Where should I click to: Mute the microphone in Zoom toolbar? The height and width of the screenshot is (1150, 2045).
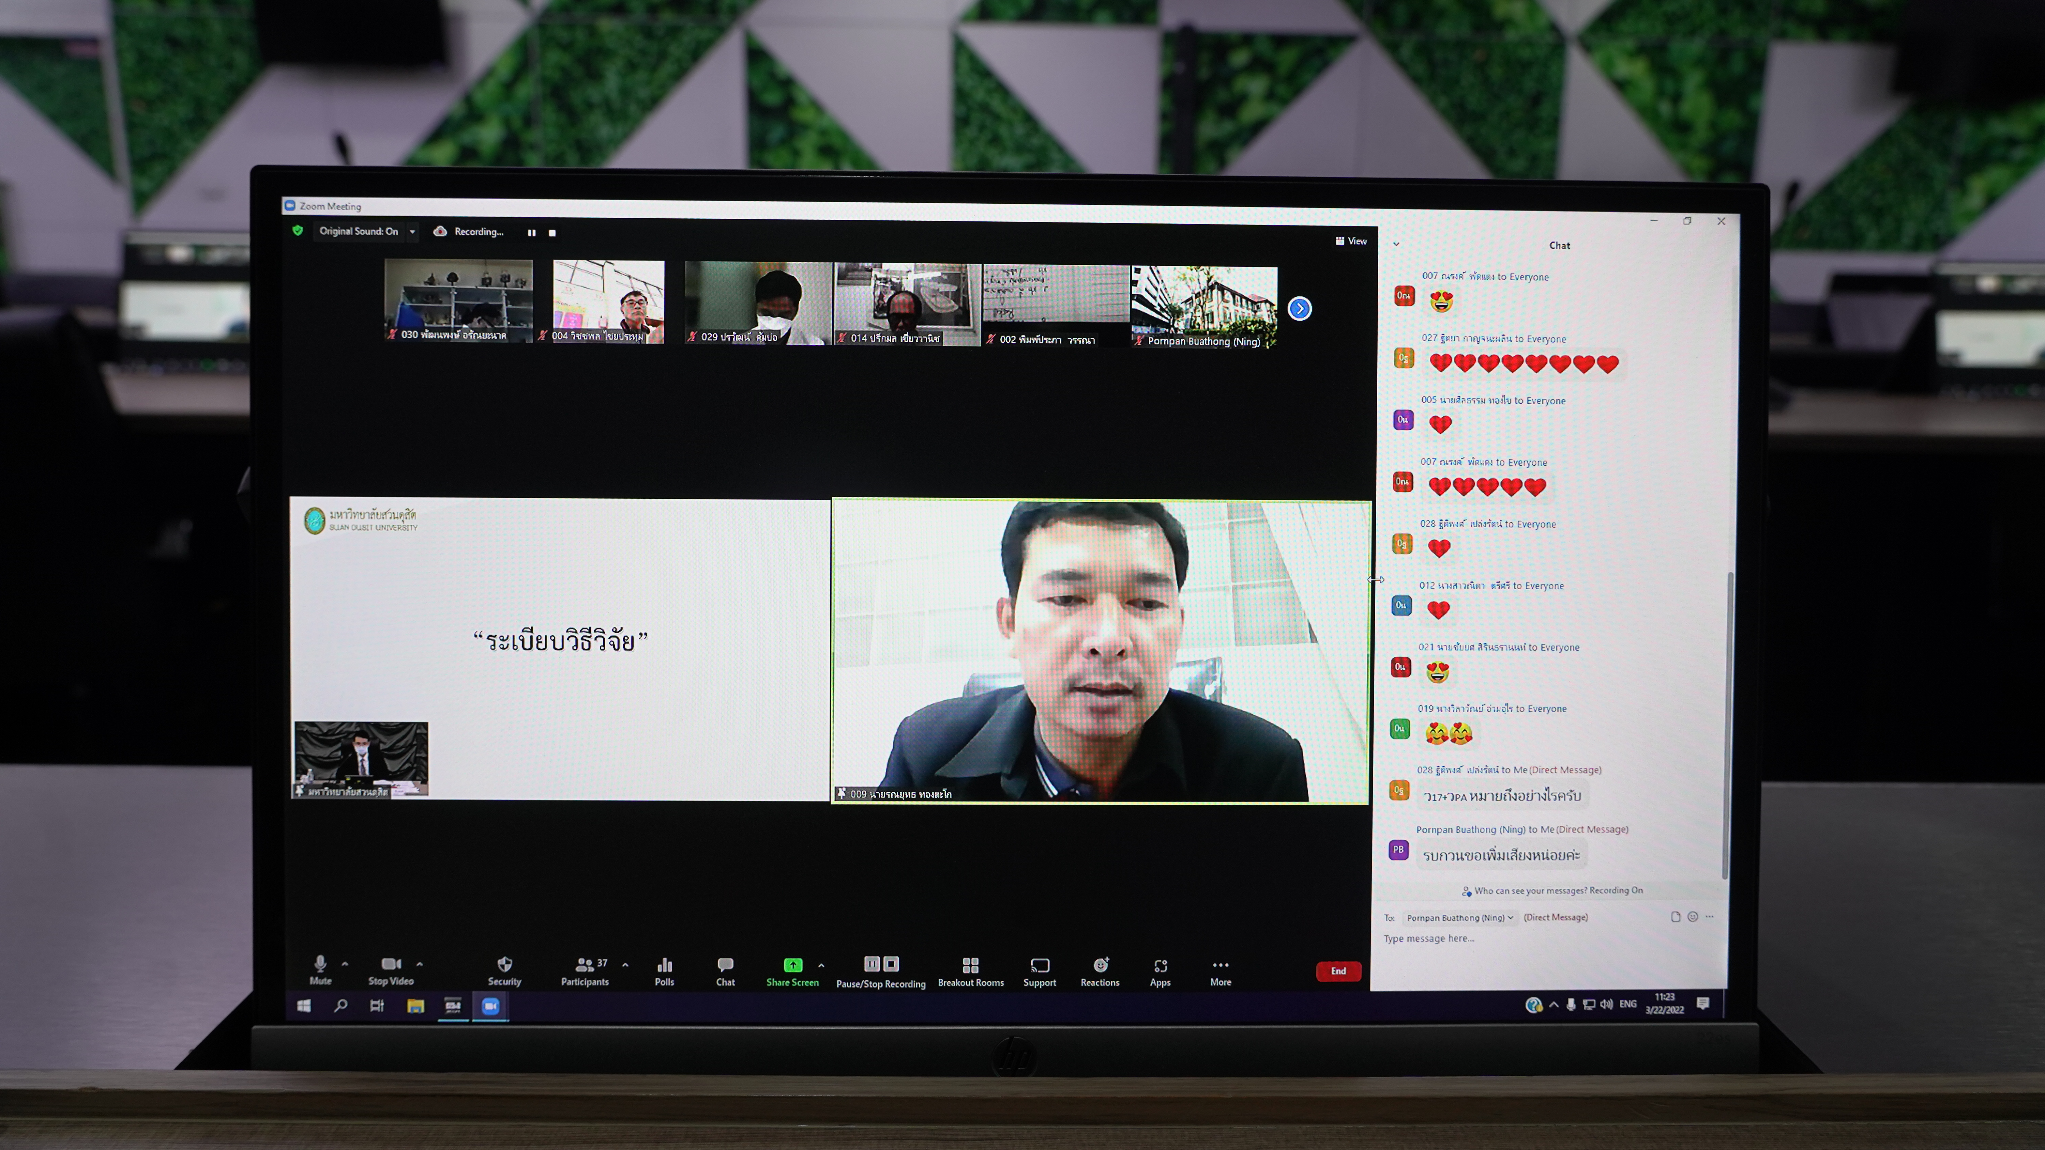coord(320,970)
